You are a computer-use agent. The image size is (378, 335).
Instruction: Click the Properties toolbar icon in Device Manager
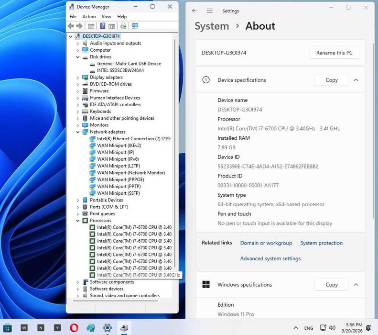pyautogui.click(x=91, y=26)
